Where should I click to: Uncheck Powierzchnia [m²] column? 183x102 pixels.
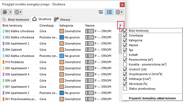click(x=125, y=60)
